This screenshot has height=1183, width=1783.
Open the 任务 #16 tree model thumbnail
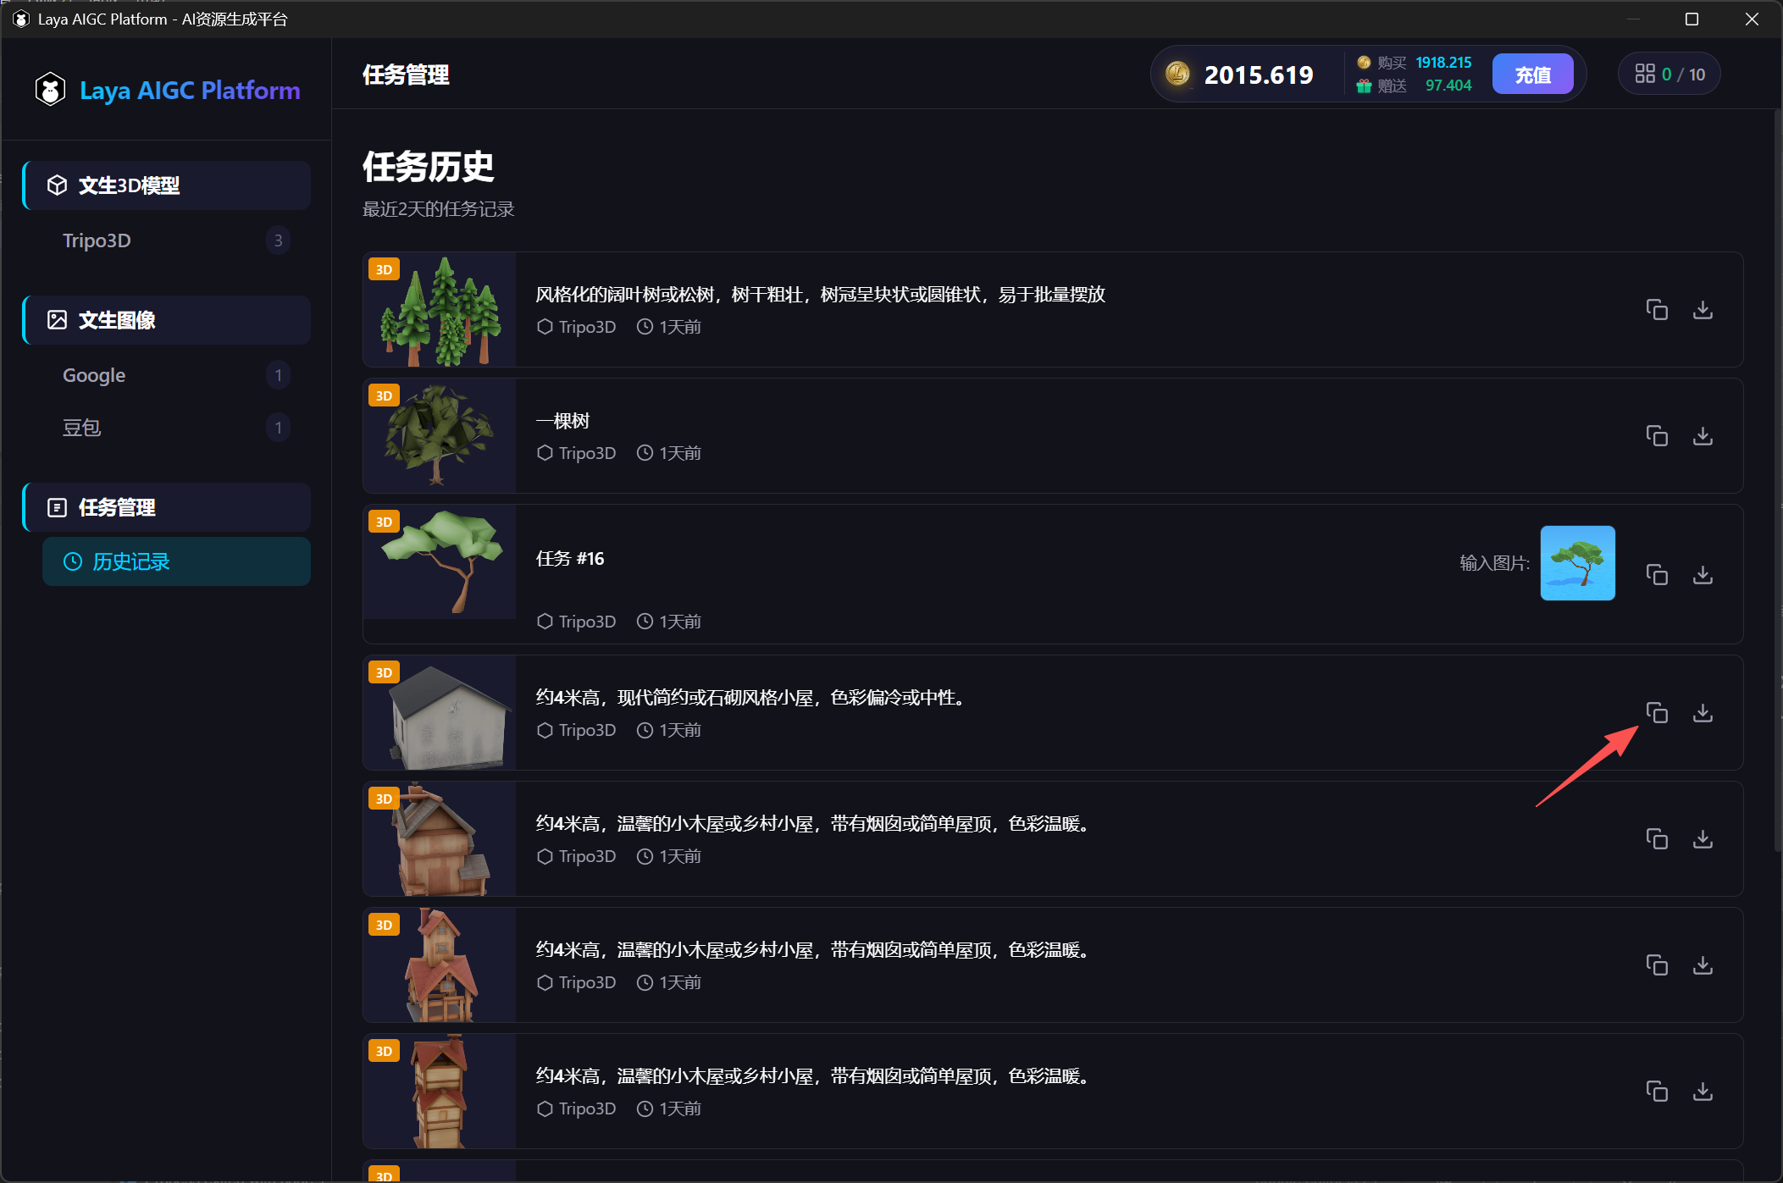pyautogui.click(x=440, y=562)
